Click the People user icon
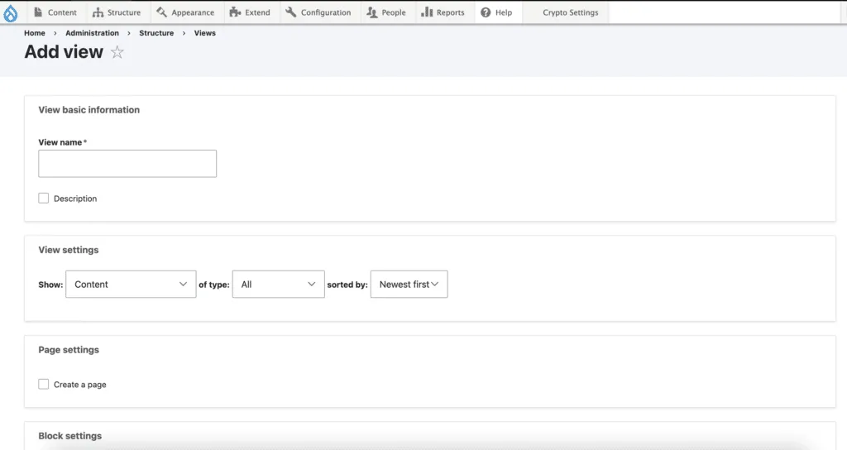This screenshot has height=450, width=847. (x=371, y=12)
